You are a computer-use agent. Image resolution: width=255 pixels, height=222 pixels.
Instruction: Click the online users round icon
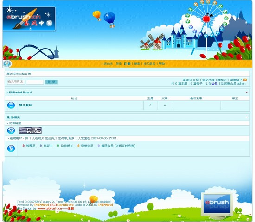[11, 148]
